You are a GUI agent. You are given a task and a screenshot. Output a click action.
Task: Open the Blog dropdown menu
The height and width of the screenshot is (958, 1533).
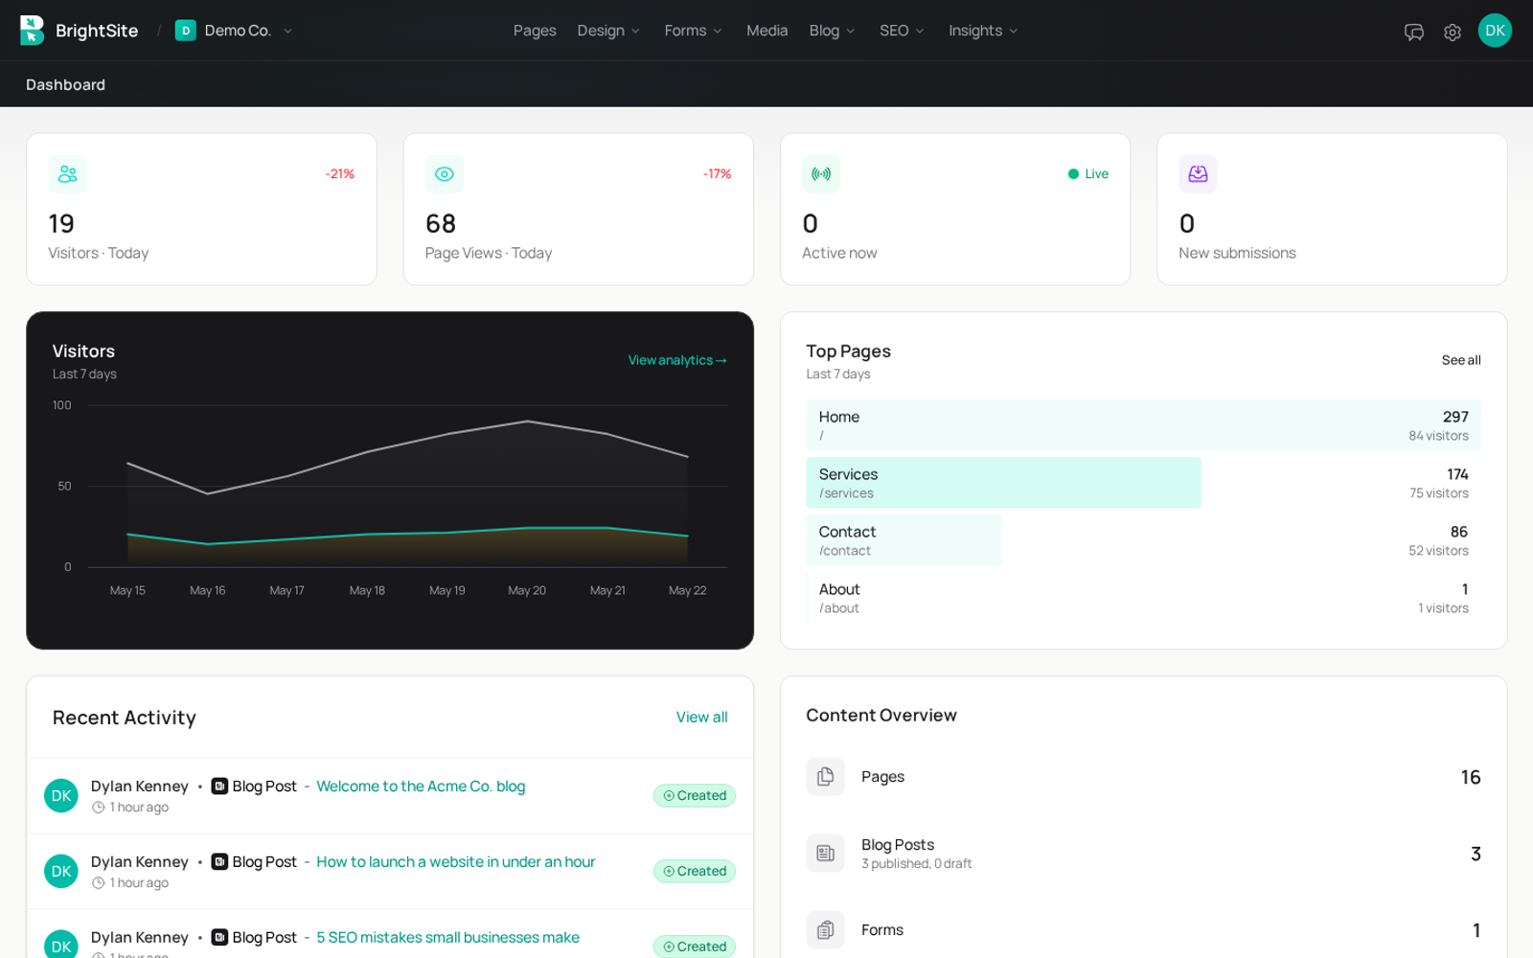832,31
